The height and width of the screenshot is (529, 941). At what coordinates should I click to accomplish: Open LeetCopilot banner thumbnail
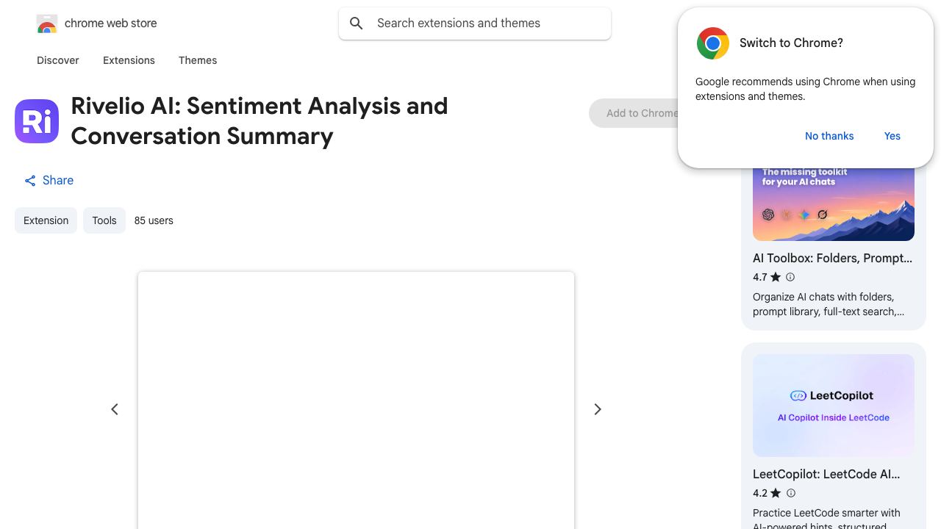(x=834, y=406)
